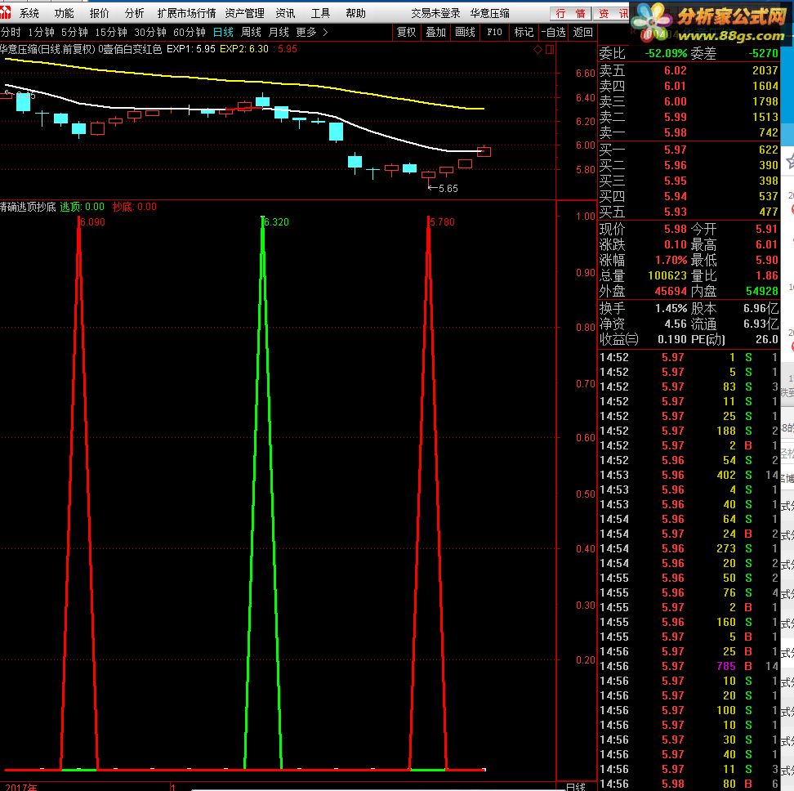Switch to the 行情 market tab
The width and height of the screenshot is (794, 791).
570,14
